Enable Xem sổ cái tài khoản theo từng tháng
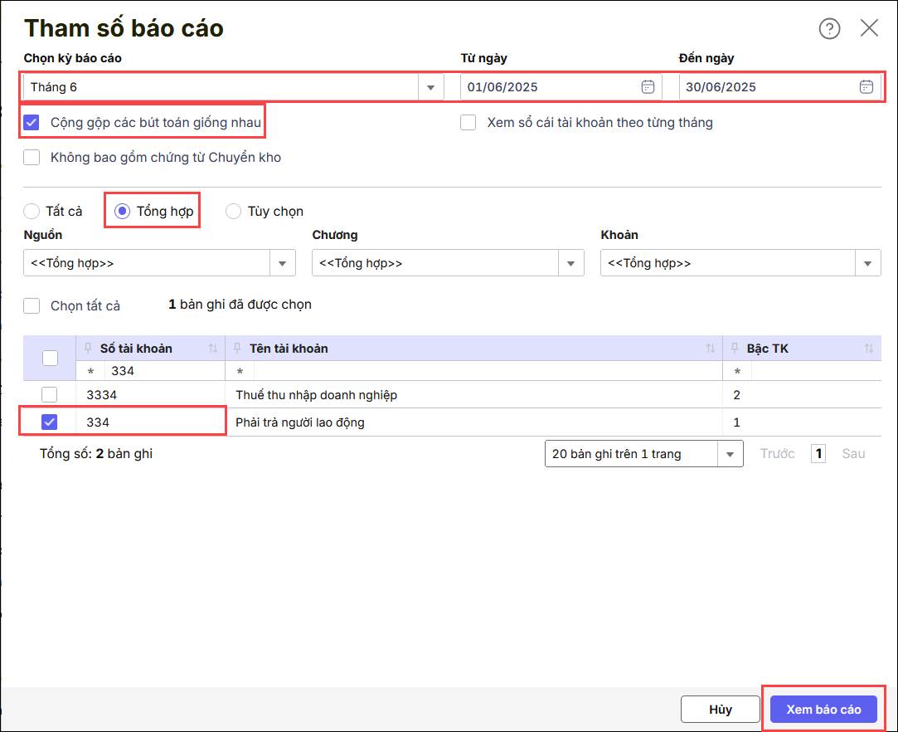 (x=468, y=123)
